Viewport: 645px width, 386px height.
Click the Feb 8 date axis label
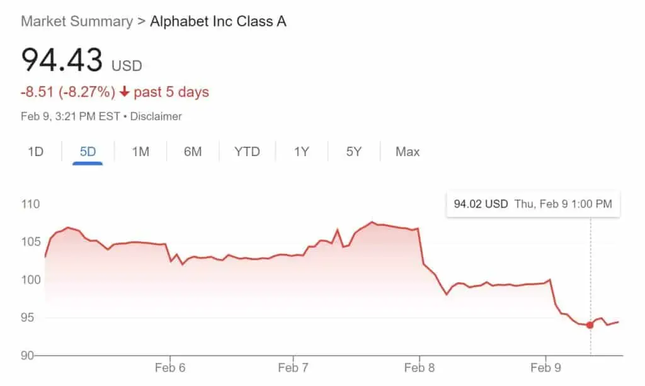point(419,367)
